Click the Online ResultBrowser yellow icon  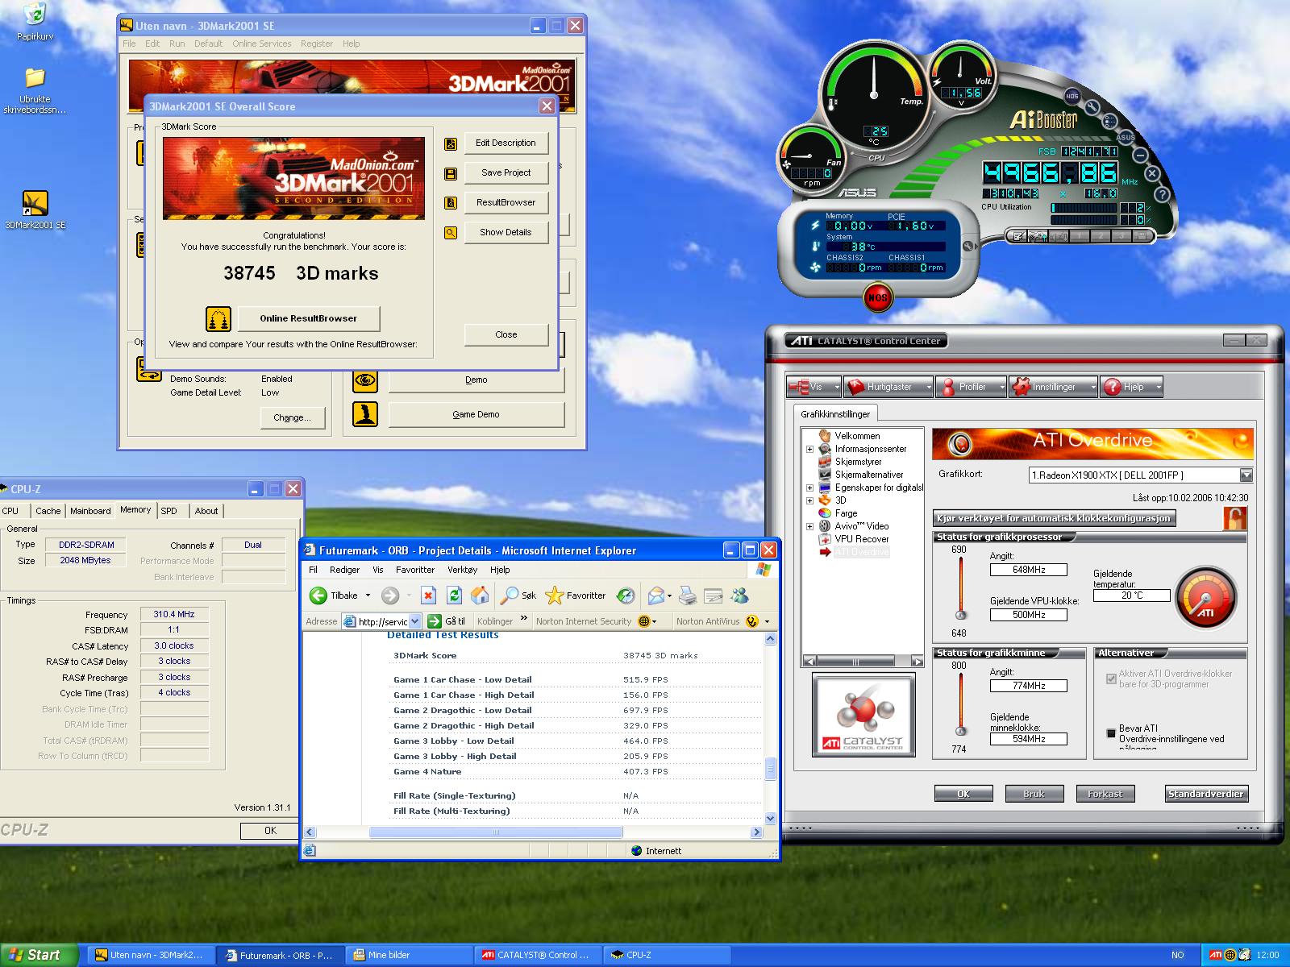(x=218, y=319)
